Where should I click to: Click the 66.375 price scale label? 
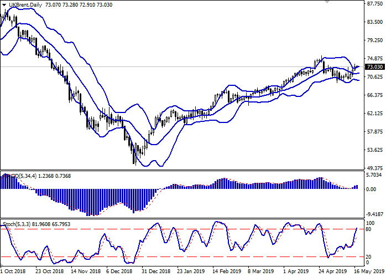[x=374, y=95]
